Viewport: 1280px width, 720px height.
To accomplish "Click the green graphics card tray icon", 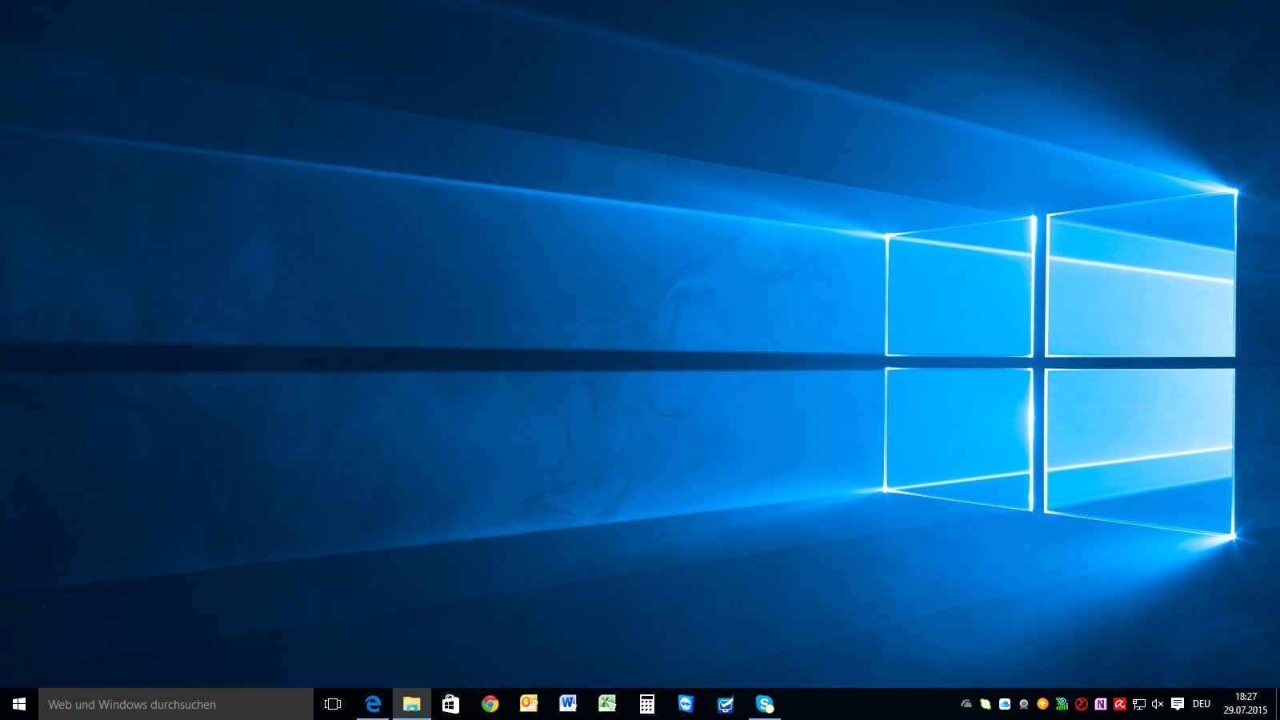I will (1062, 704).
